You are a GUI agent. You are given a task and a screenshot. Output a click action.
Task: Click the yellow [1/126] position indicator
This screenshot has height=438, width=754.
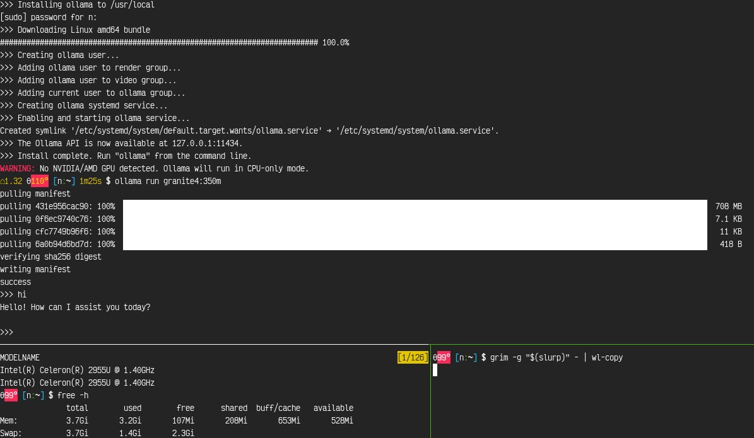(x=413, y=358)
